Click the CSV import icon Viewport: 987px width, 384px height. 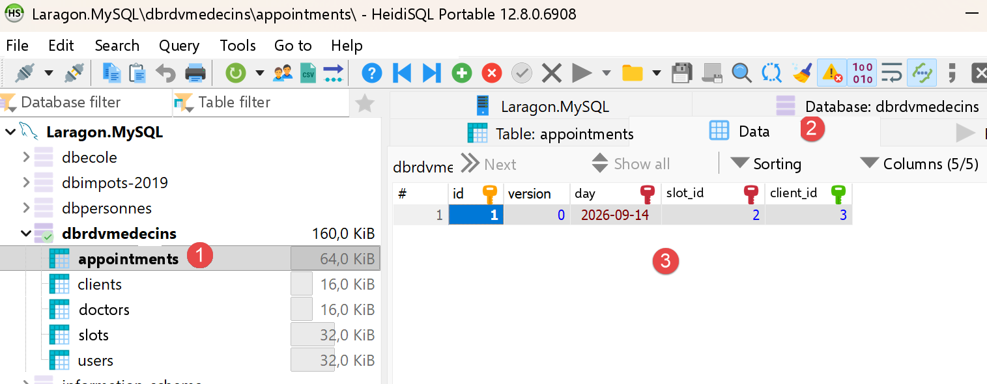click(308, 73)
